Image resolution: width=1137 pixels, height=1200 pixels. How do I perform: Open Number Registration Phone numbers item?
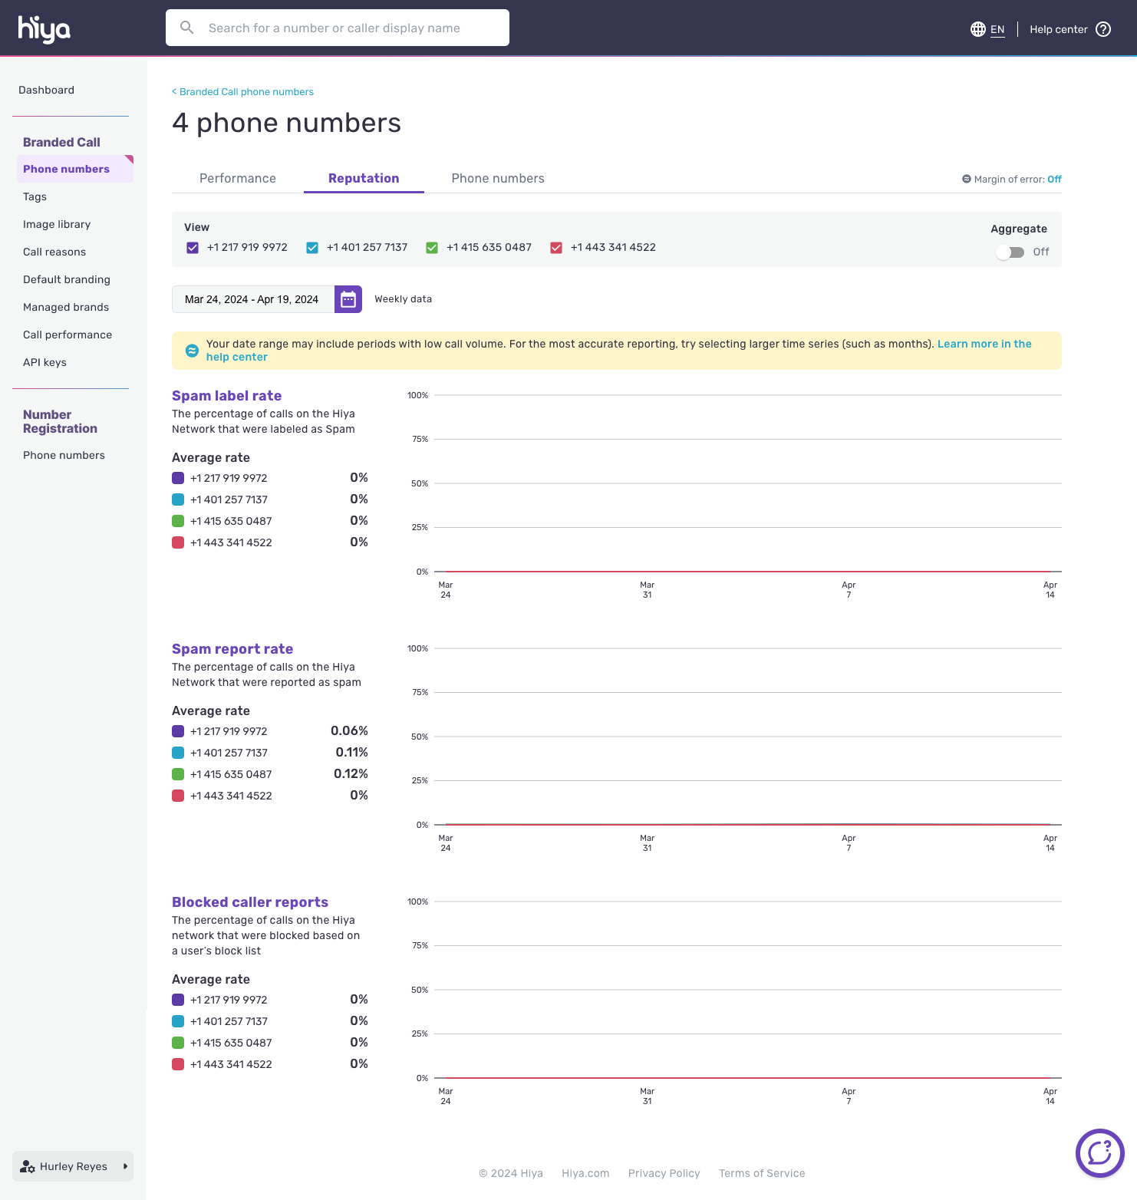[64, 455]
